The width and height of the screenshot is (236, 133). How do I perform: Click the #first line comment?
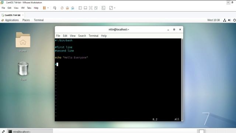tap(63, 47)
